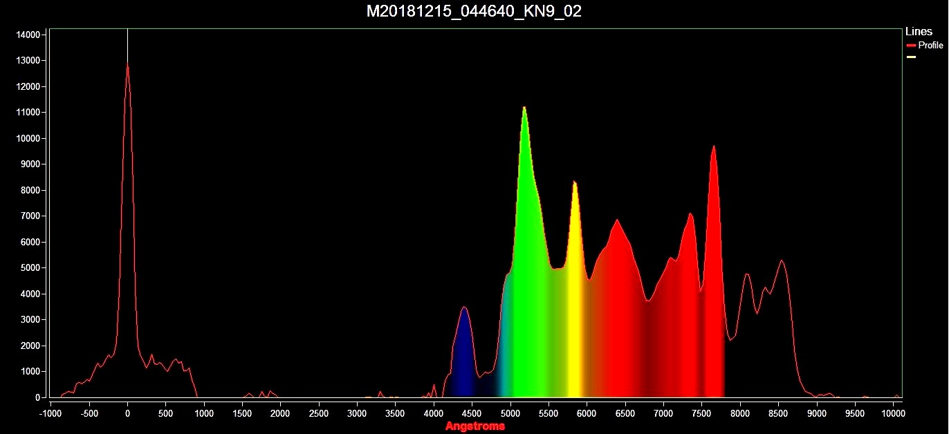Click the 14000 tick label on y-axis
Viewport: 949px width, 434px height.
pos(28,35)
